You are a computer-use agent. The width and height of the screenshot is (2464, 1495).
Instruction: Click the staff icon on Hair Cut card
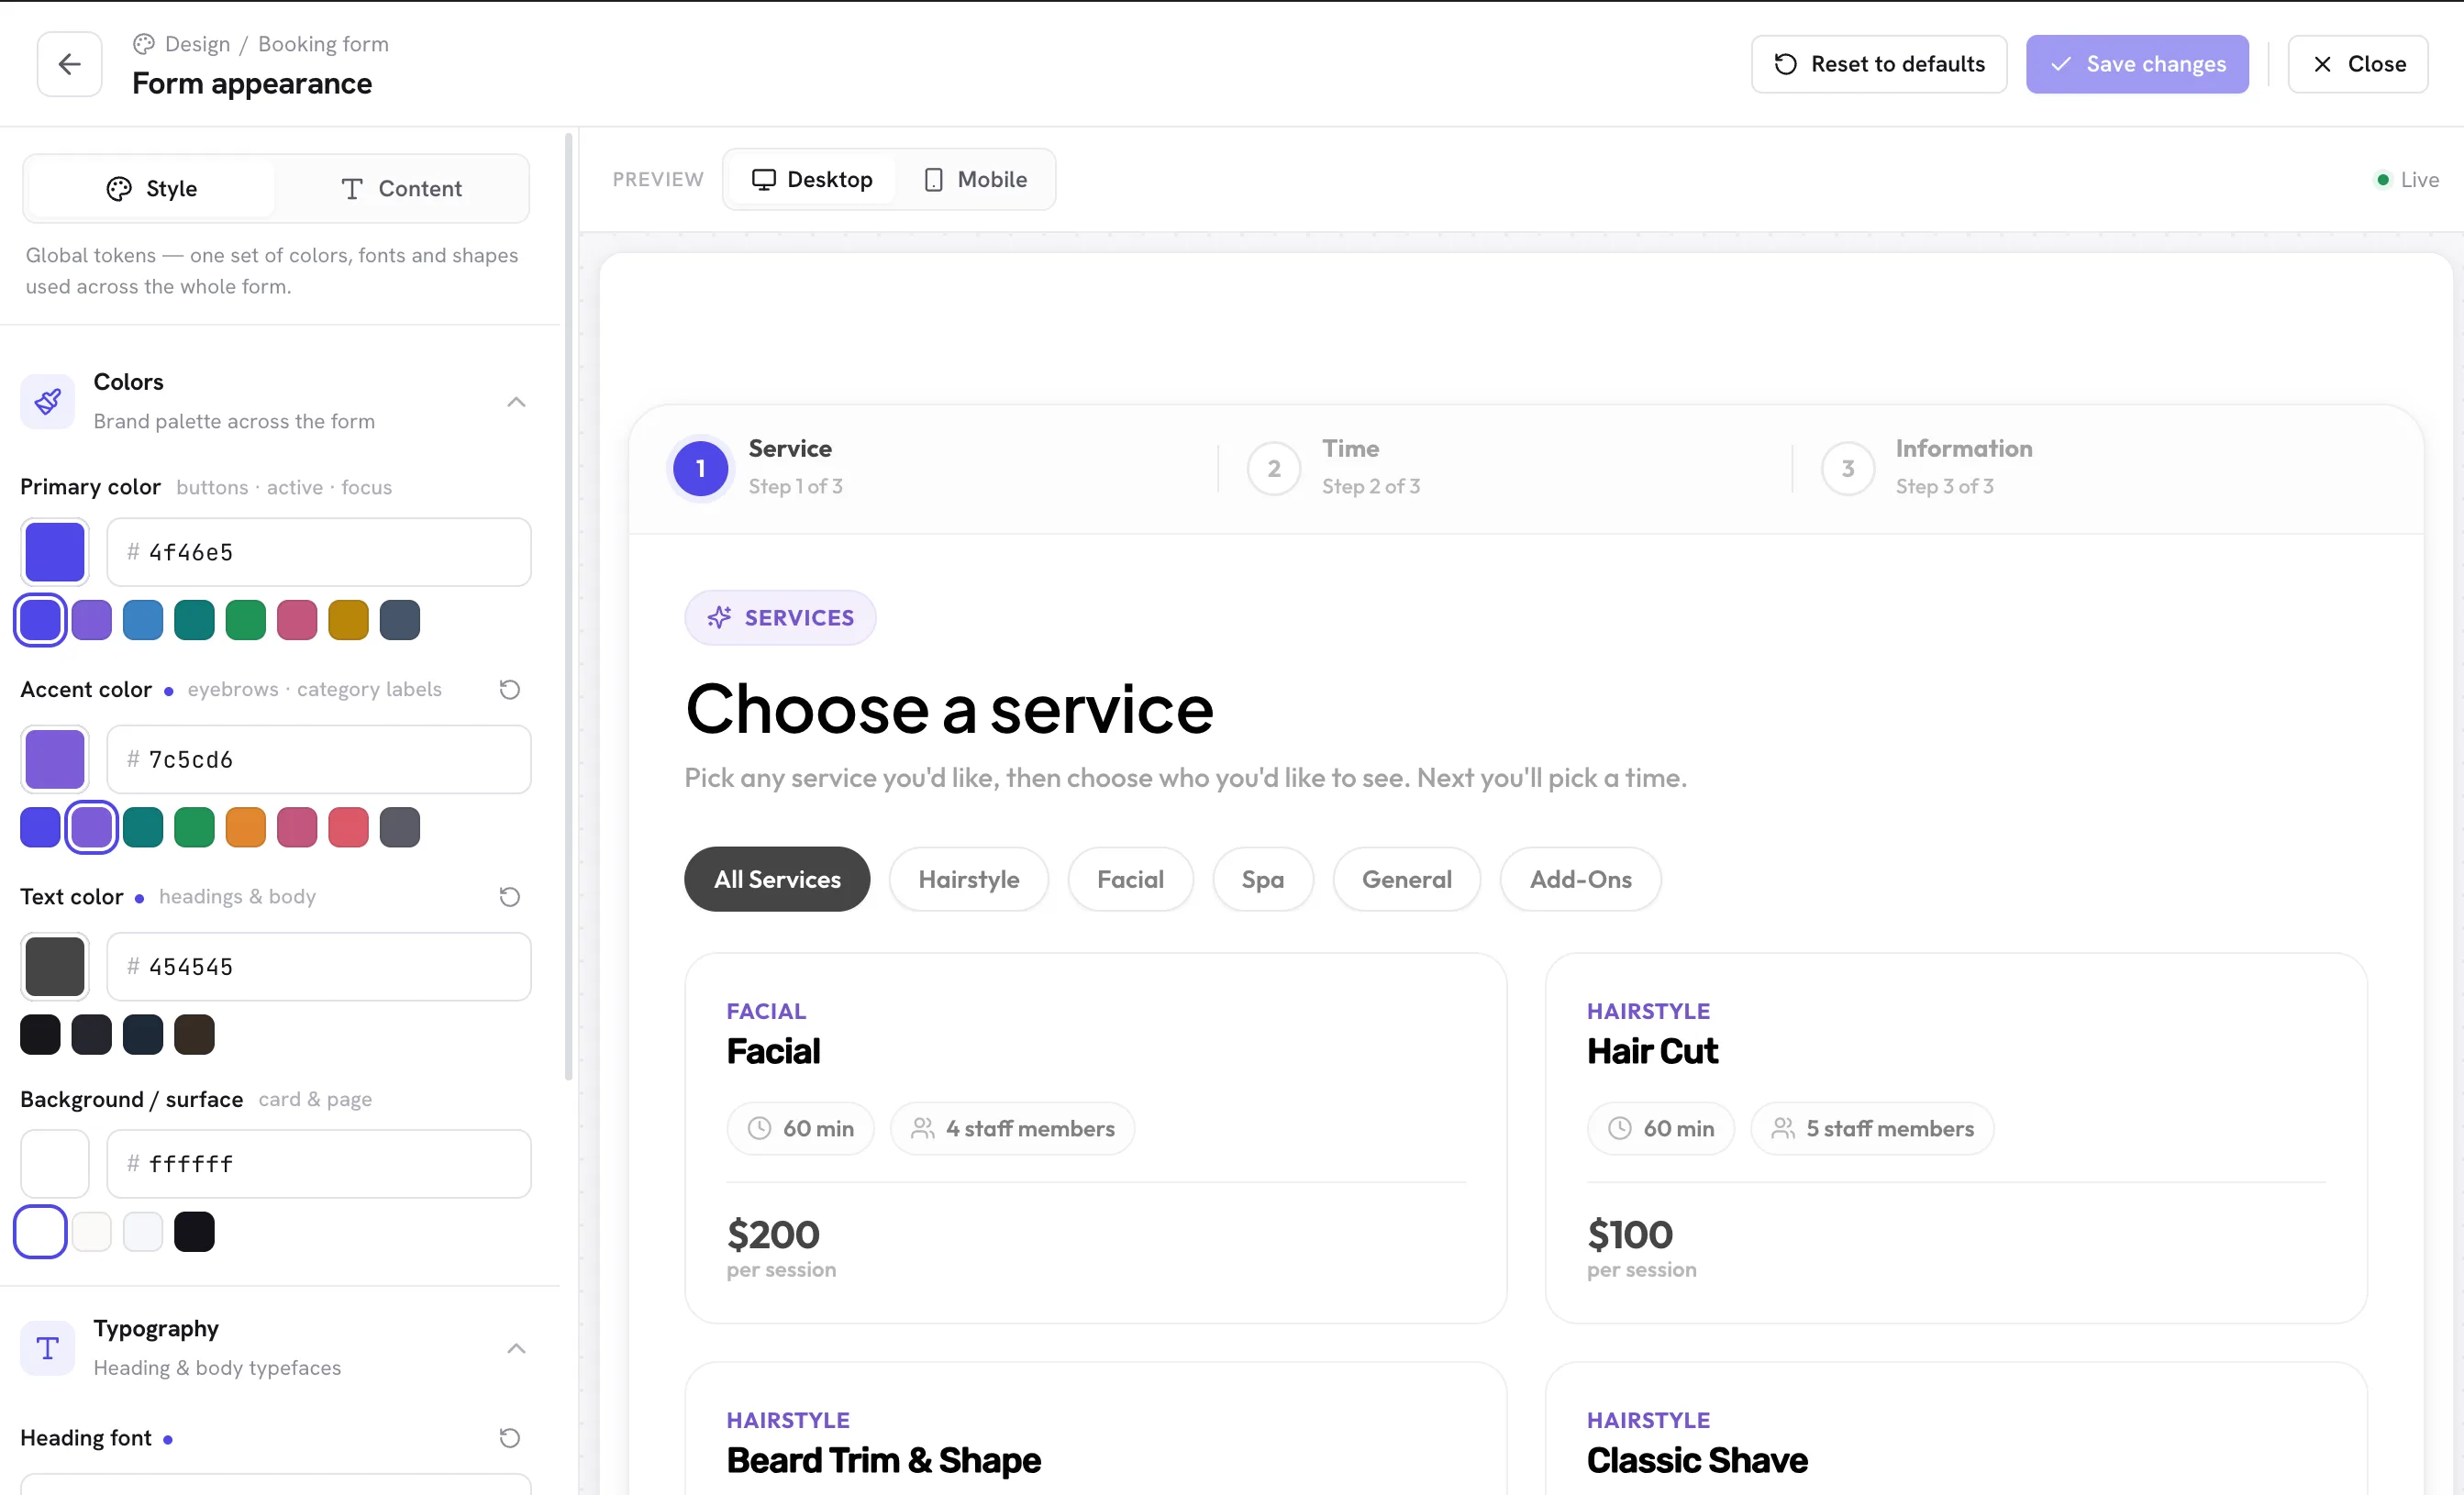(1783, 1128)
